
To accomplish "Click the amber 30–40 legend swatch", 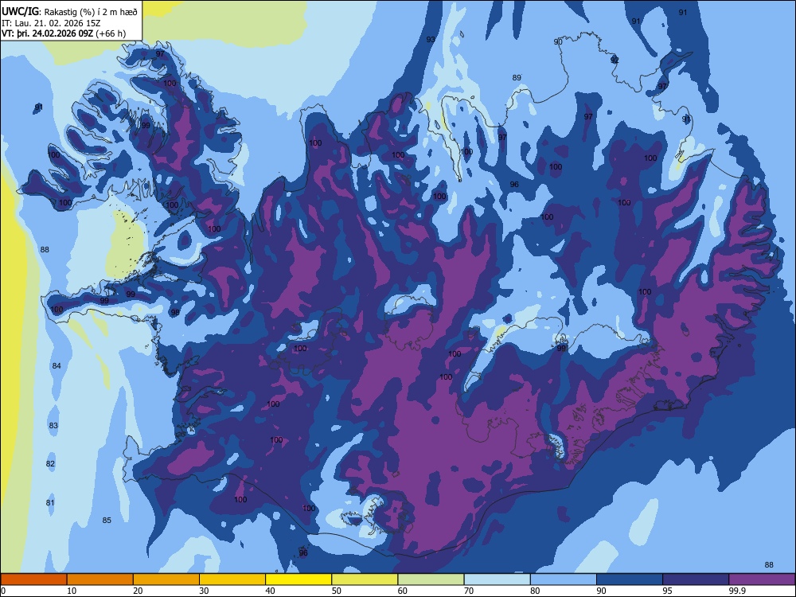I will [232, 579].
